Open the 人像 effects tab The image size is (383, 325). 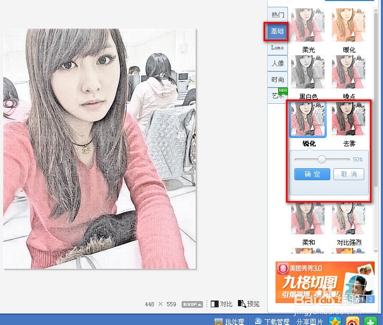coord(278,64)
